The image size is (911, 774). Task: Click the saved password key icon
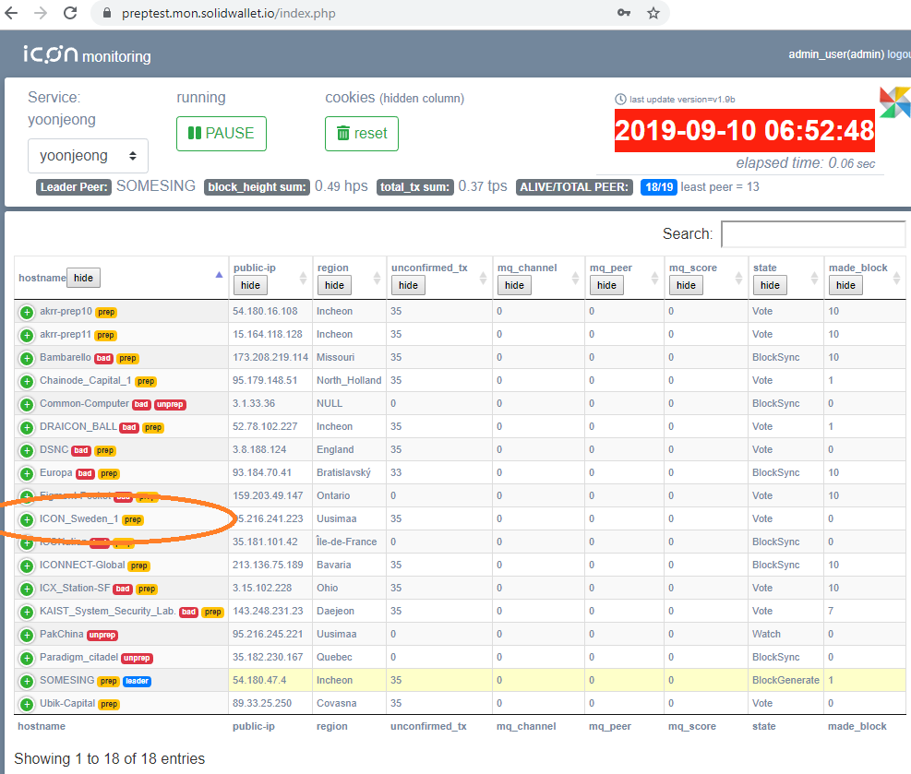click(623, 13)
